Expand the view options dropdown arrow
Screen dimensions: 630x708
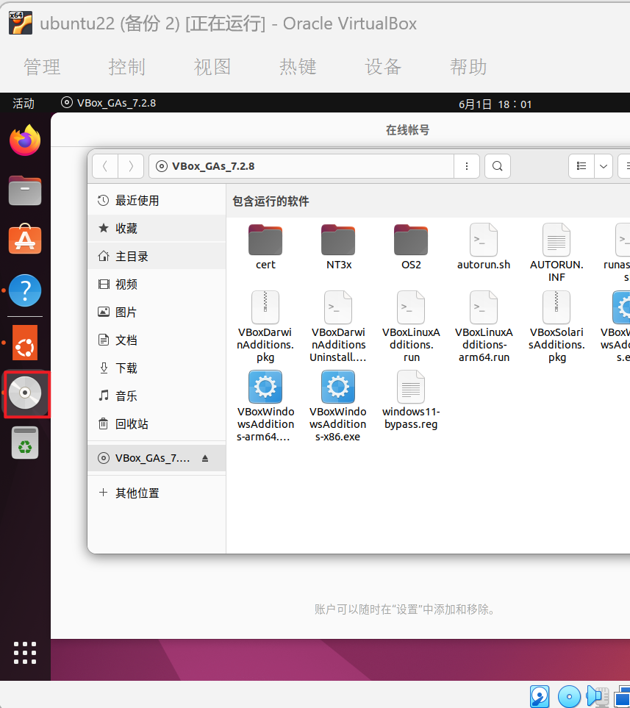tap(604, 166)
